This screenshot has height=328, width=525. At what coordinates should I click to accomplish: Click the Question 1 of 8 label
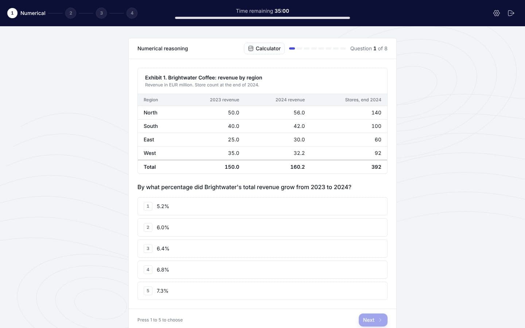[369, 48]
